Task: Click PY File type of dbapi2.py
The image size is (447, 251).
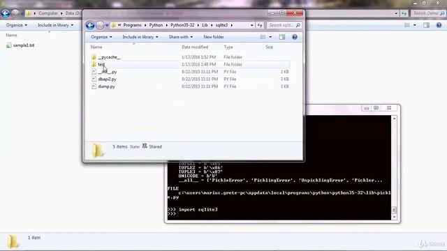Action: point(230,79)
